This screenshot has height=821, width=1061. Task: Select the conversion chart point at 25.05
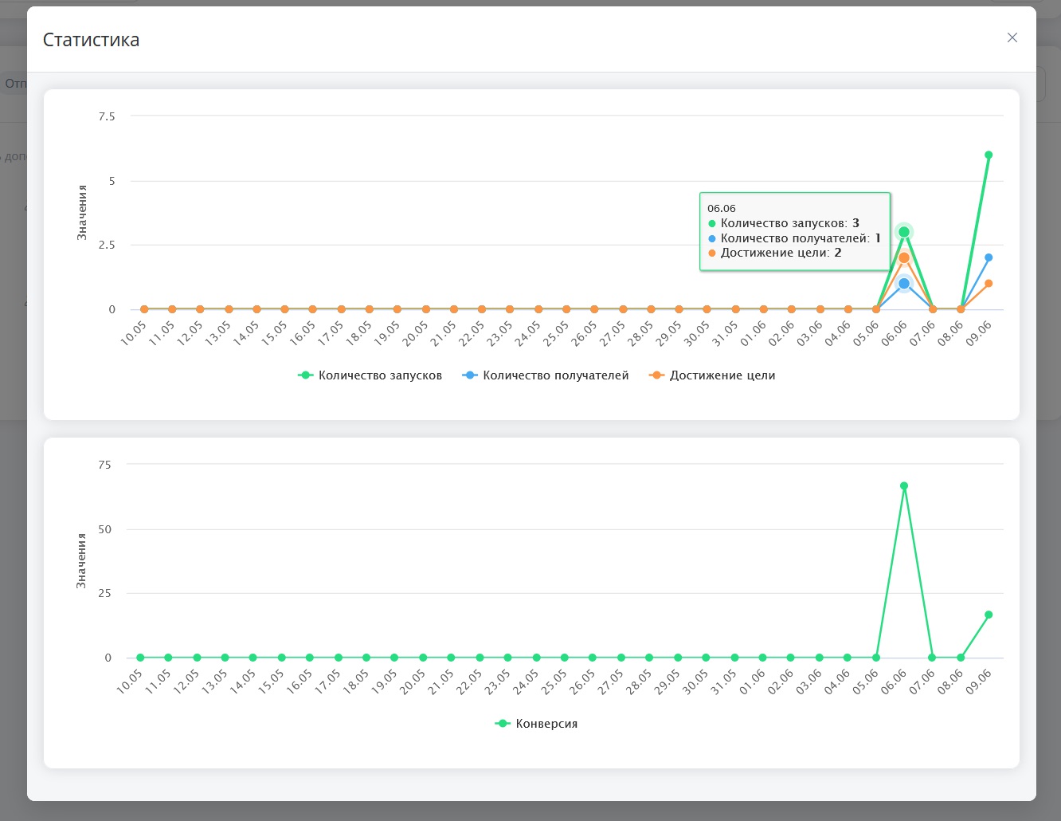(x=564, y=658)
